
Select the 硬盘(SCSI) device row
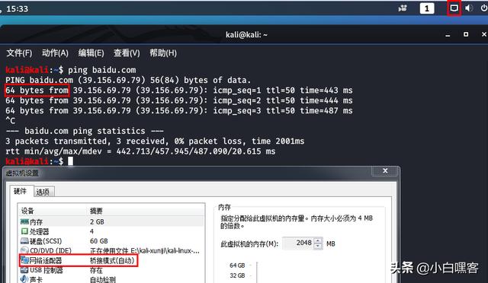pos(112,241)
